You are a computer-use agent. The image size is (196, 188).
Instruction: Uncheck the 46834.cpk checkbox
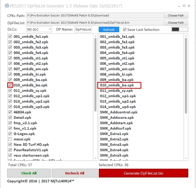[x=10, y=112]
